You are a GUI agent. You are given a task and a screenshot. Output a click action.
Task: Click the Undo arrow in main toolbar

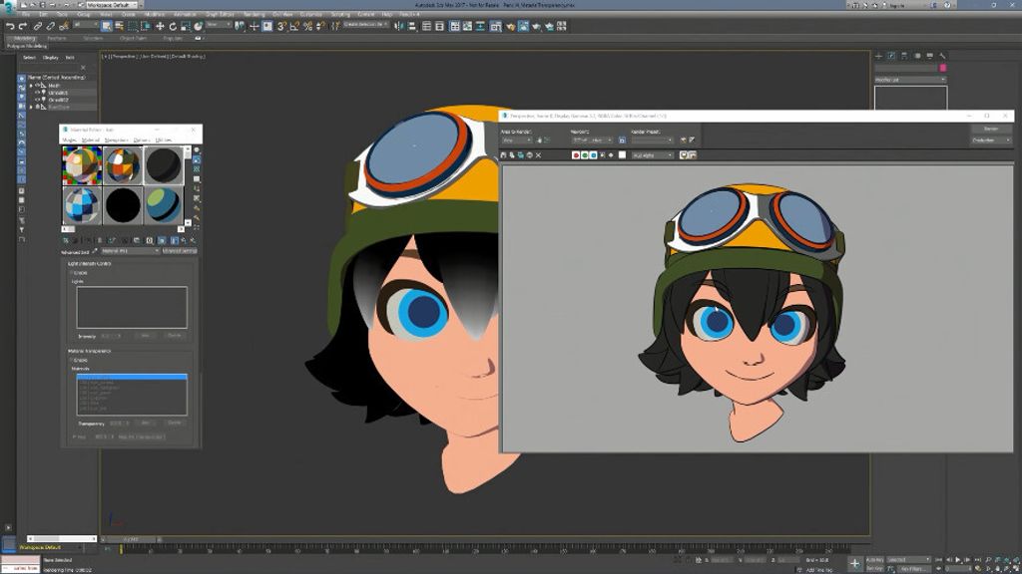pos(10,26)
